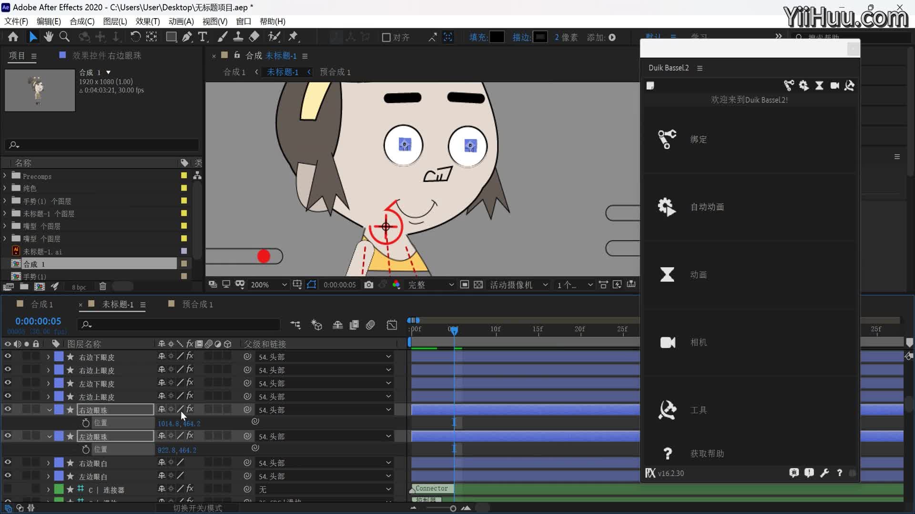Open Duik settings wrench icon at bottom
Screen dimensions: 915x514
point(824,473)
